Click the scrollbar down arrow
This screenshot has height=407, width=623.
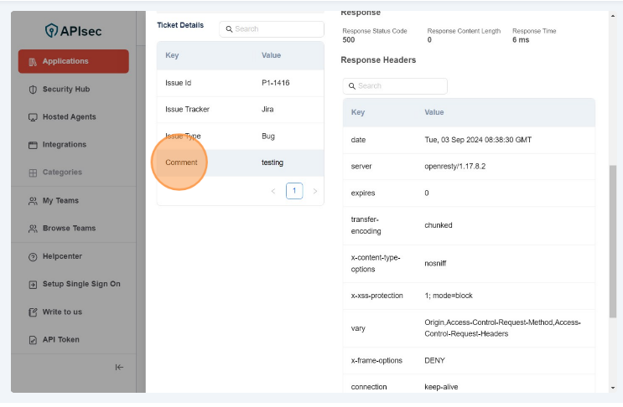pyautogui.click(x=612, y=388)
